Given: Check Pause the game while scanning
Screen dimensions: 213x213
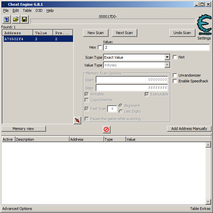Looking at the screenshot, I should [87, 119].
